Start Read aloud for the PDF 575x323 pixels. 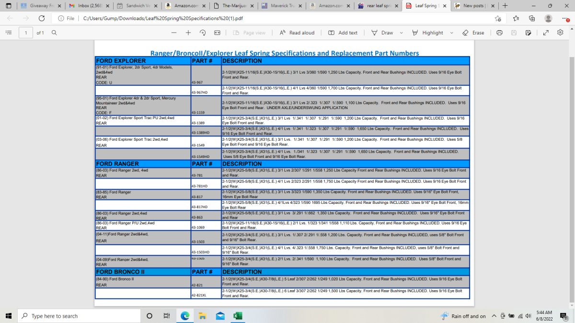(297, 33)
